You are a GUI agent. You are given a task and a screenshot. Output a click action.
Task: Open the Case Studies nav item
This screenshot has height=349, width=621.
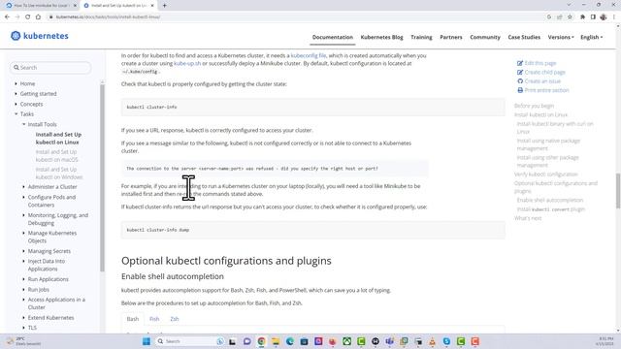(x=524, y=37)
